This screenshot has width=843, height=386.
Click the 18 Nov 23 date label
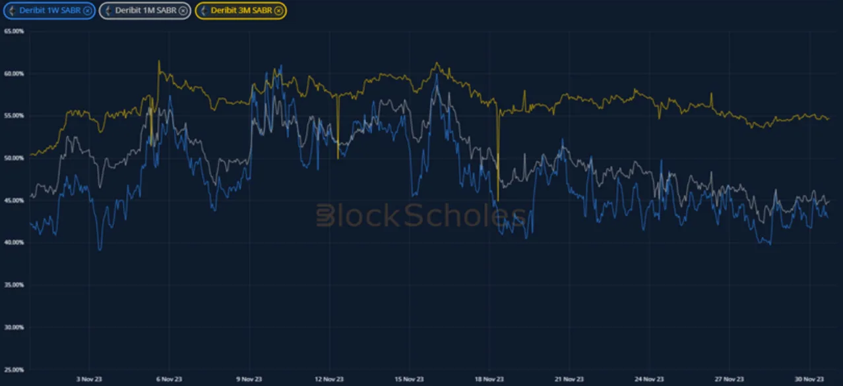(x=489, y=379)
